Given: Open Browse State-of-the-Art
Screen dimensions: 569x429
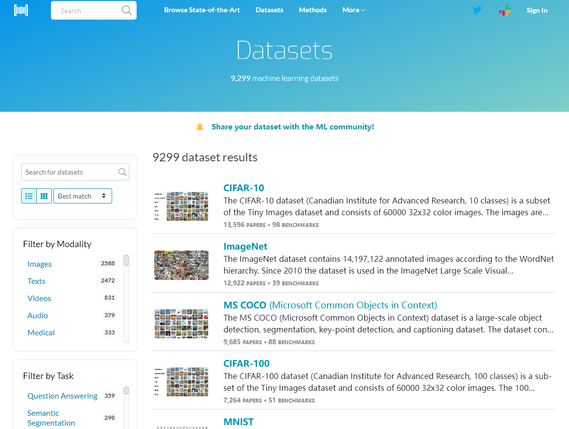Looking at the screenshot, I should tap(202, 10).
